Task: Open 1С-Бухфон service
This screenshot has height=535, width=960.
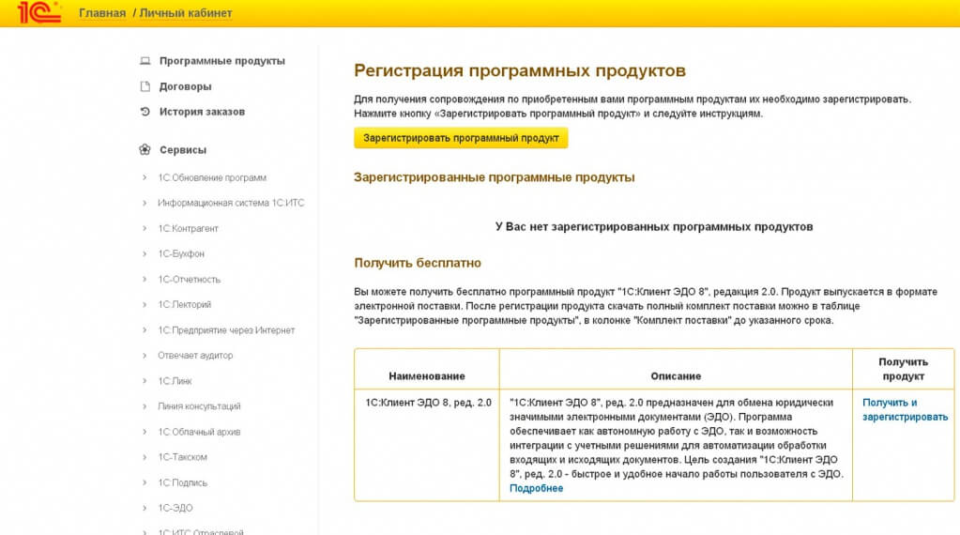Action: point(181,253)
